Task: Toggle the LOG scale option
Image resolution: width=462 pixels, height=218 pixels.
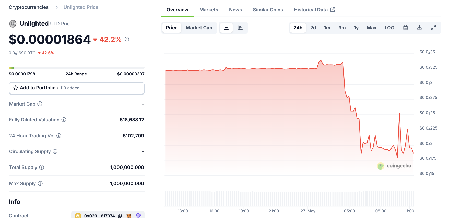Action: [x=389, y=28]
